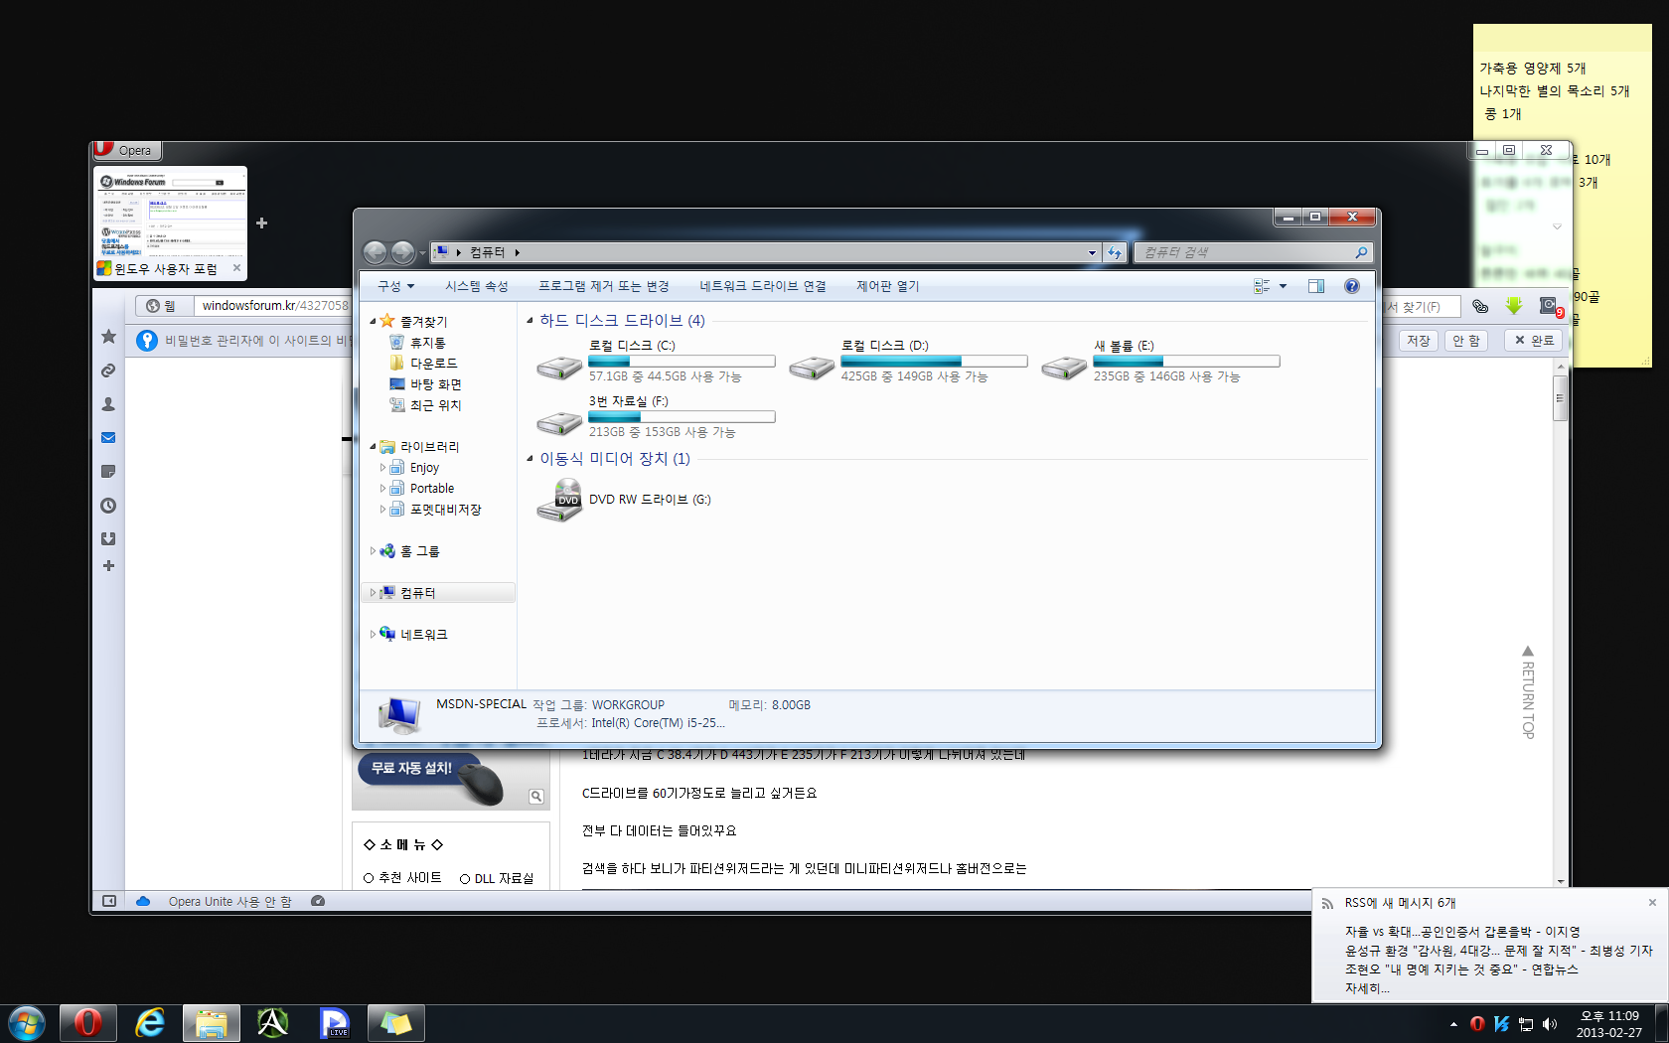Image resolution: width=1669 pixels, height=1043 pixels.
Task: Click 안 함 in the password manager bar
Action: pyautogui.click(x=1466, y=341)
